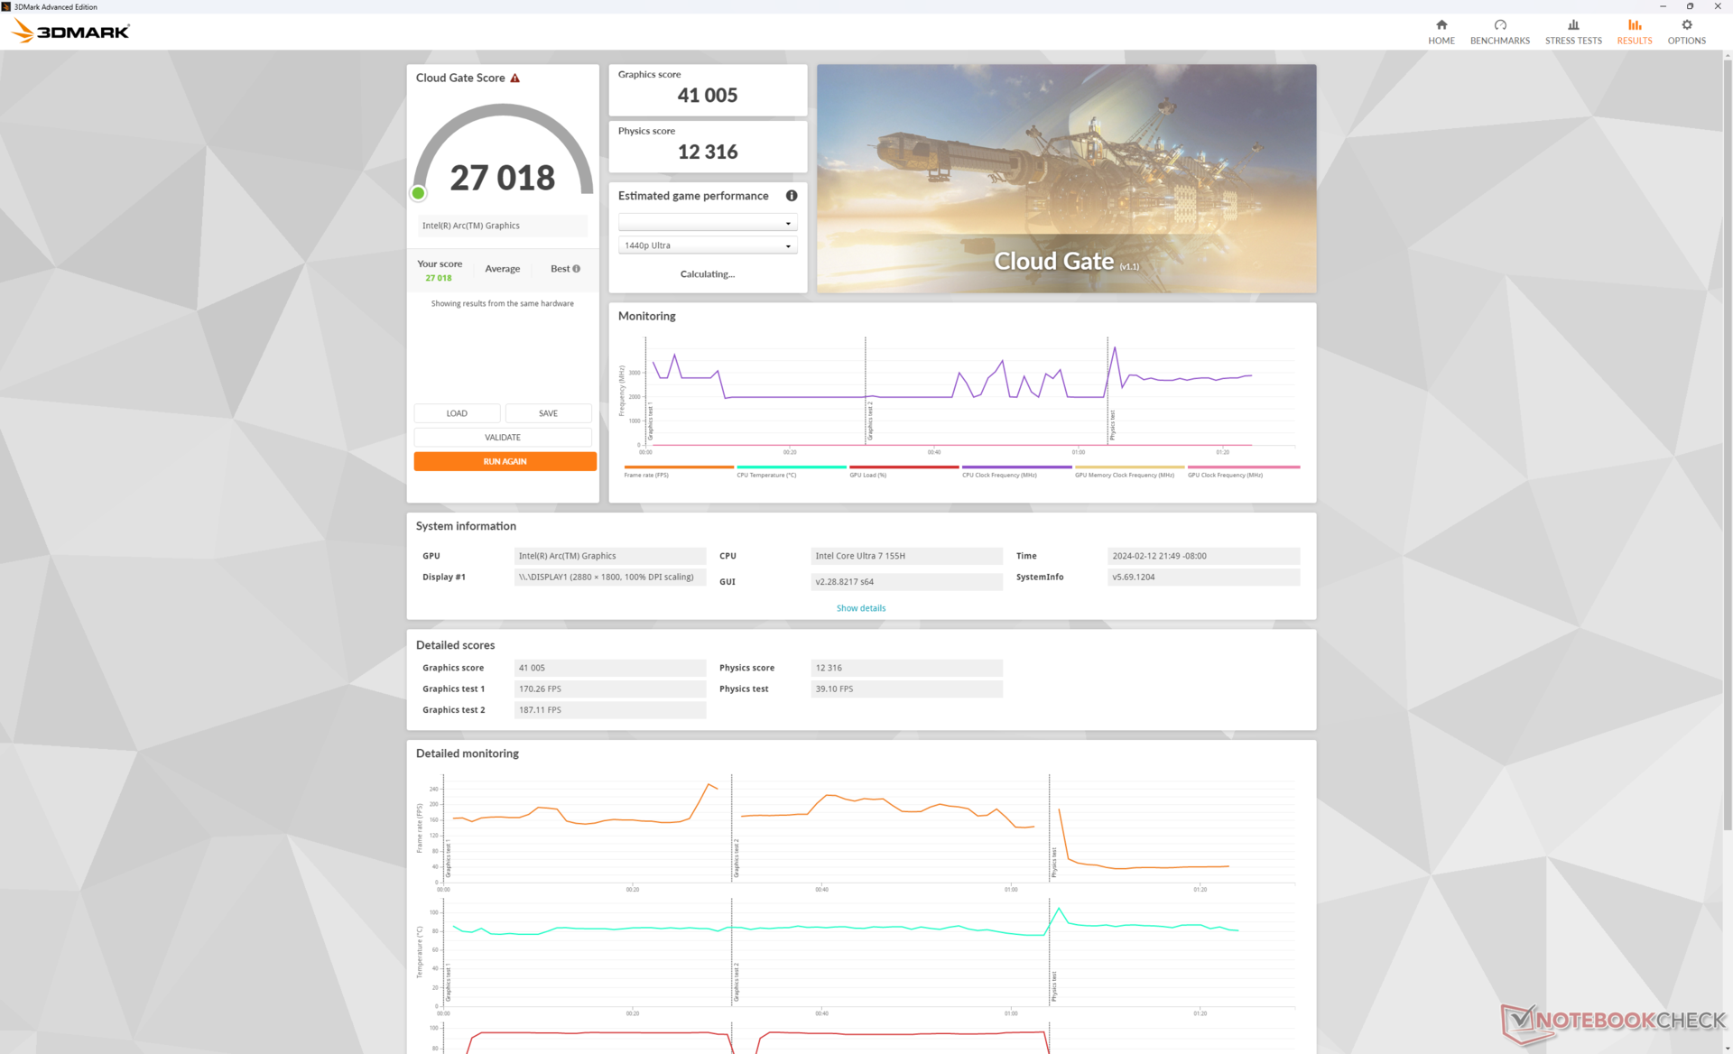Screen dimensions: 1733x1054
Task: Click the OPTIONS menu label
Action: pos(1687,41)
